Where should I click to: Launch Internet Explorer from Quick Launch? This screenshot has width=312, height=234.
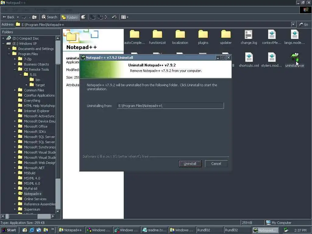point(32,230)
